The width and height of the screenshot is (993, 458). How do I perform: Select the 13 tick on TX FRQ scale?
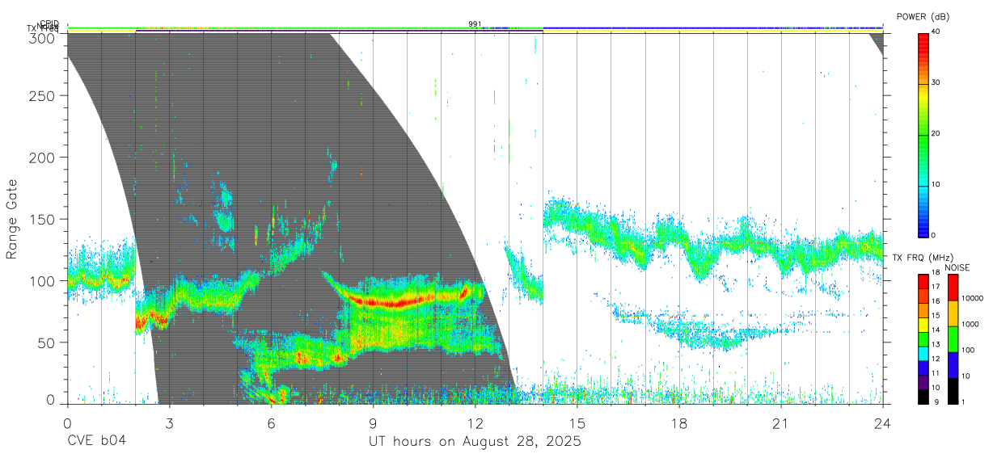[936, 346]
